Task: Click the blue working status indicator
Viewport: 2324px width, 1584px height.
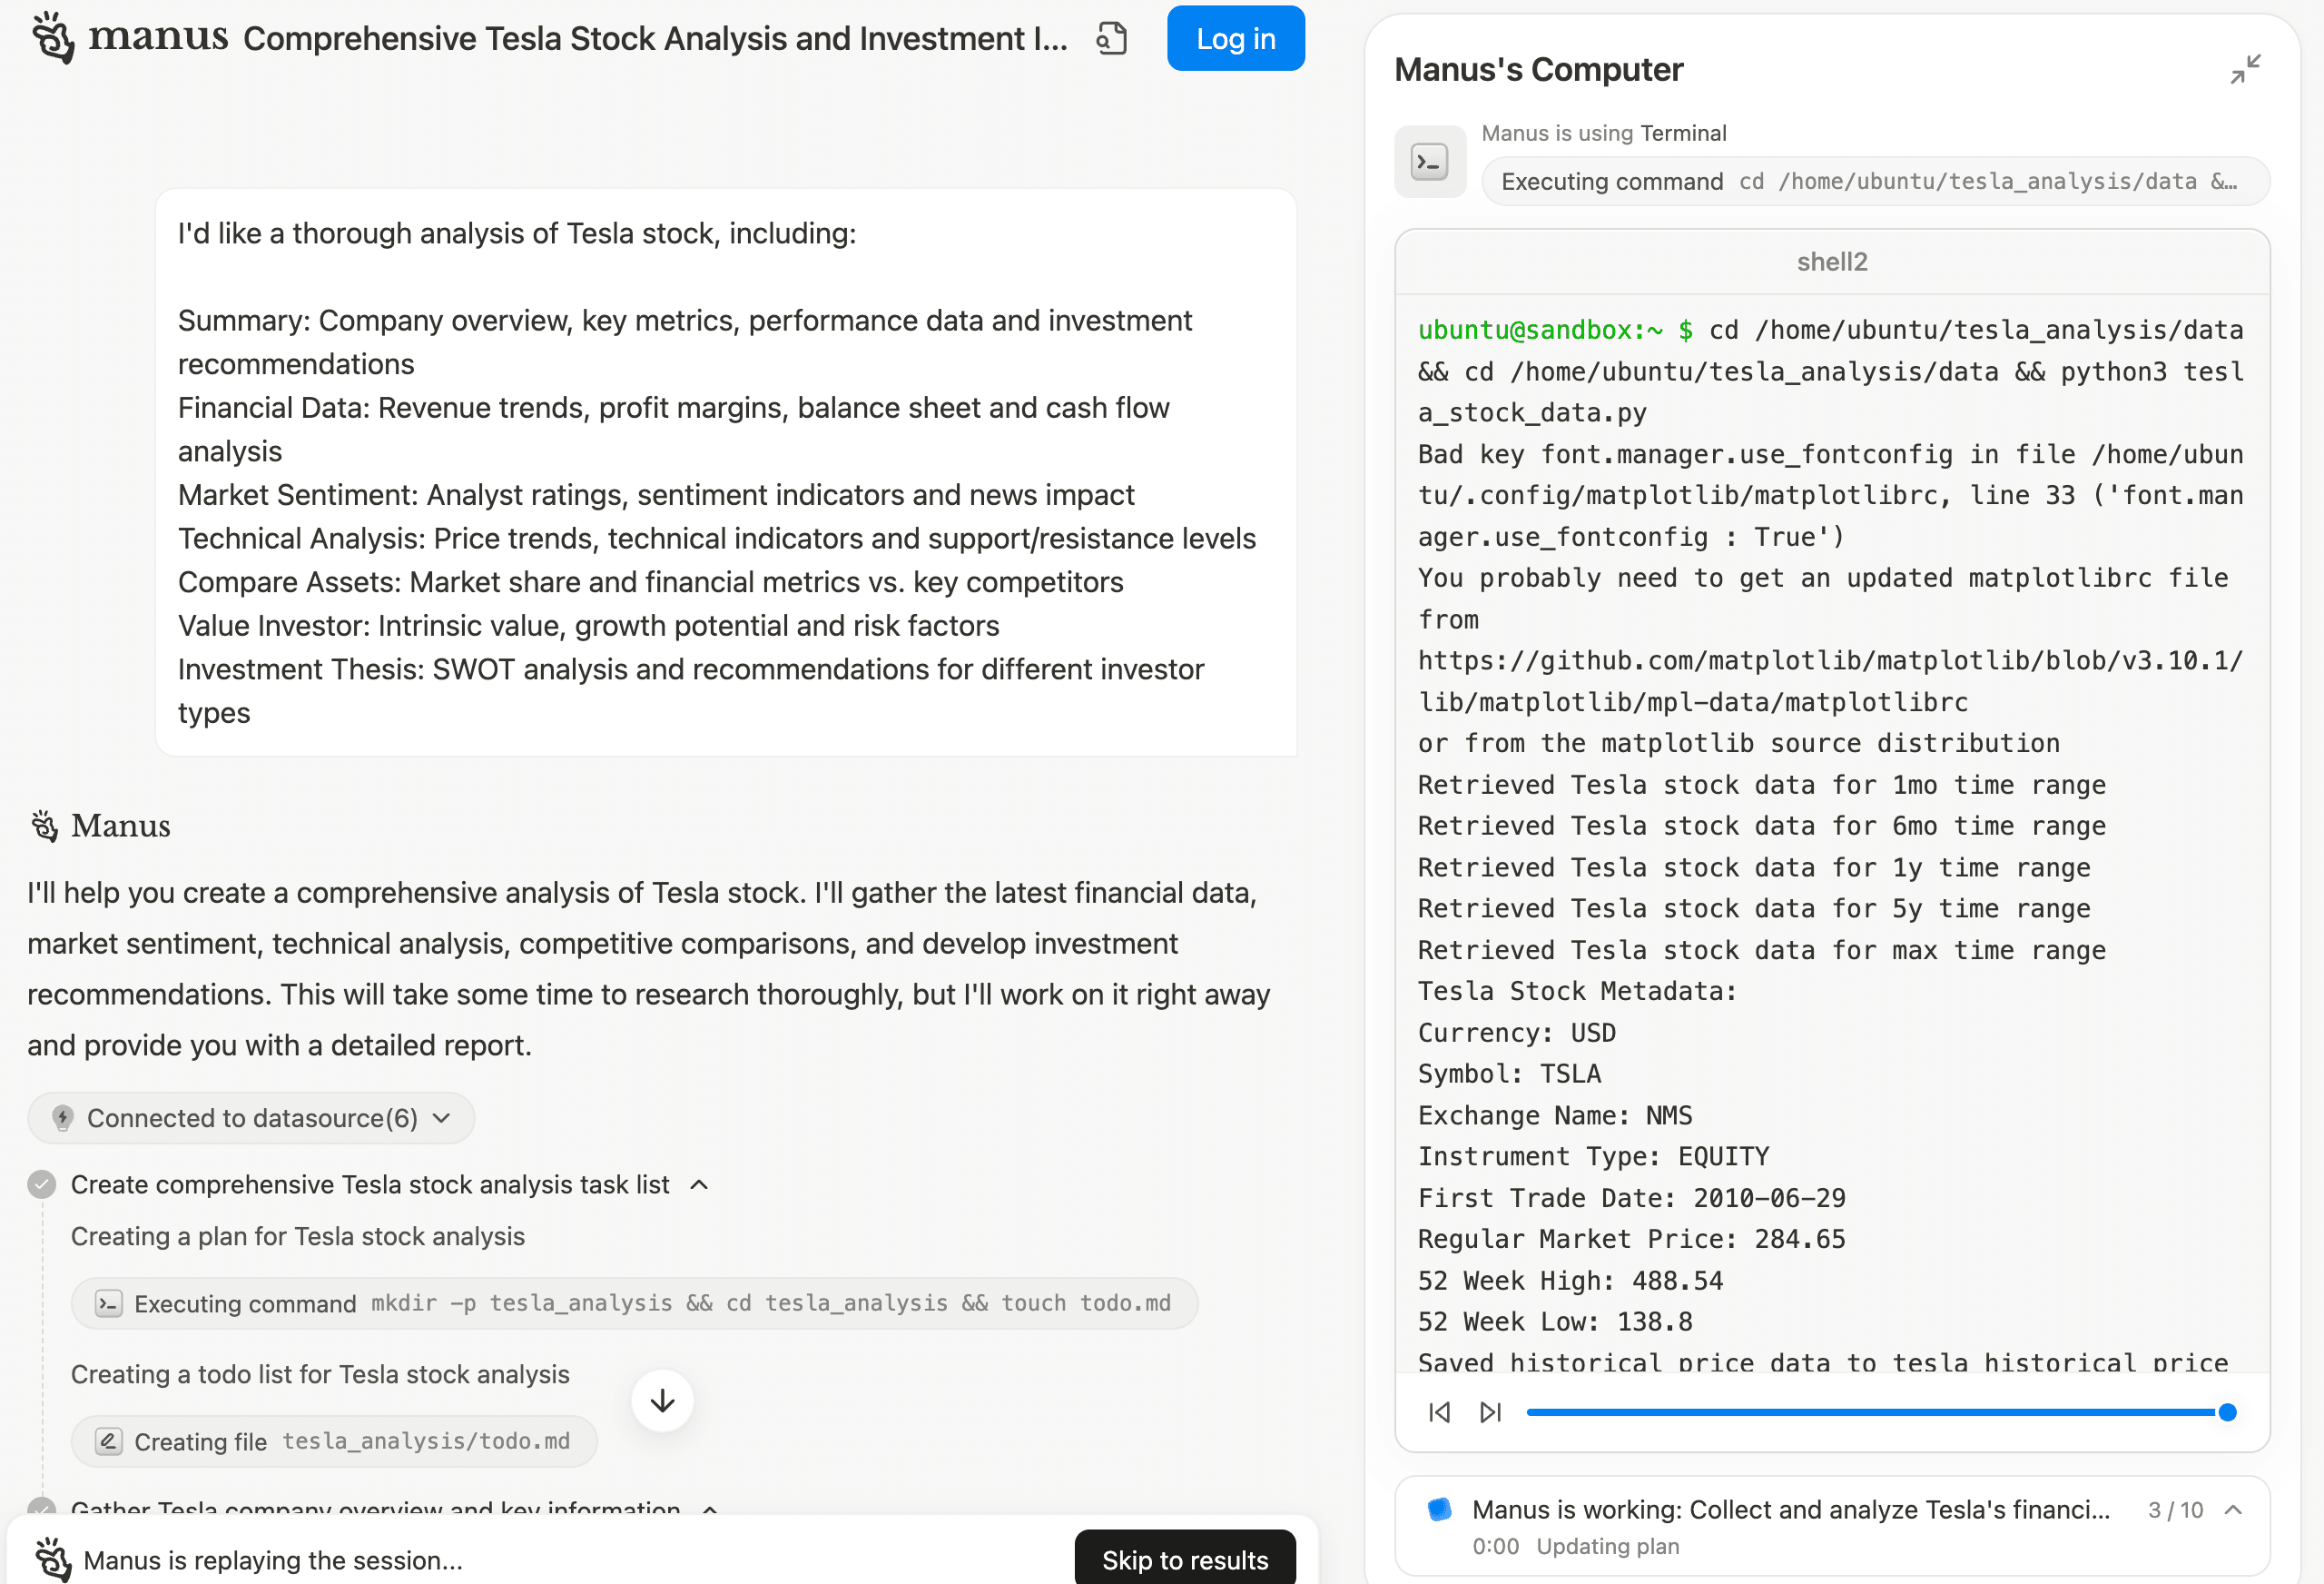Action: point(1439,1509)
